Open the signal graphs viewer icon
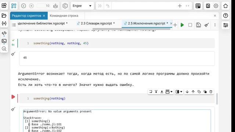Screen dimensions: 235x132 [x=208, y=6]
